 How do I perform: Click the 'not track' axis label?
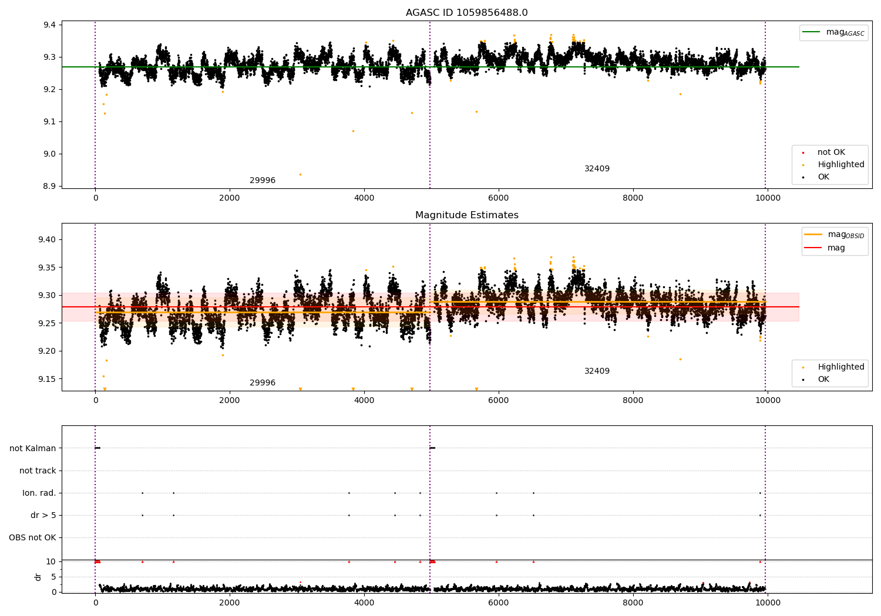click(x=38, y=471)
